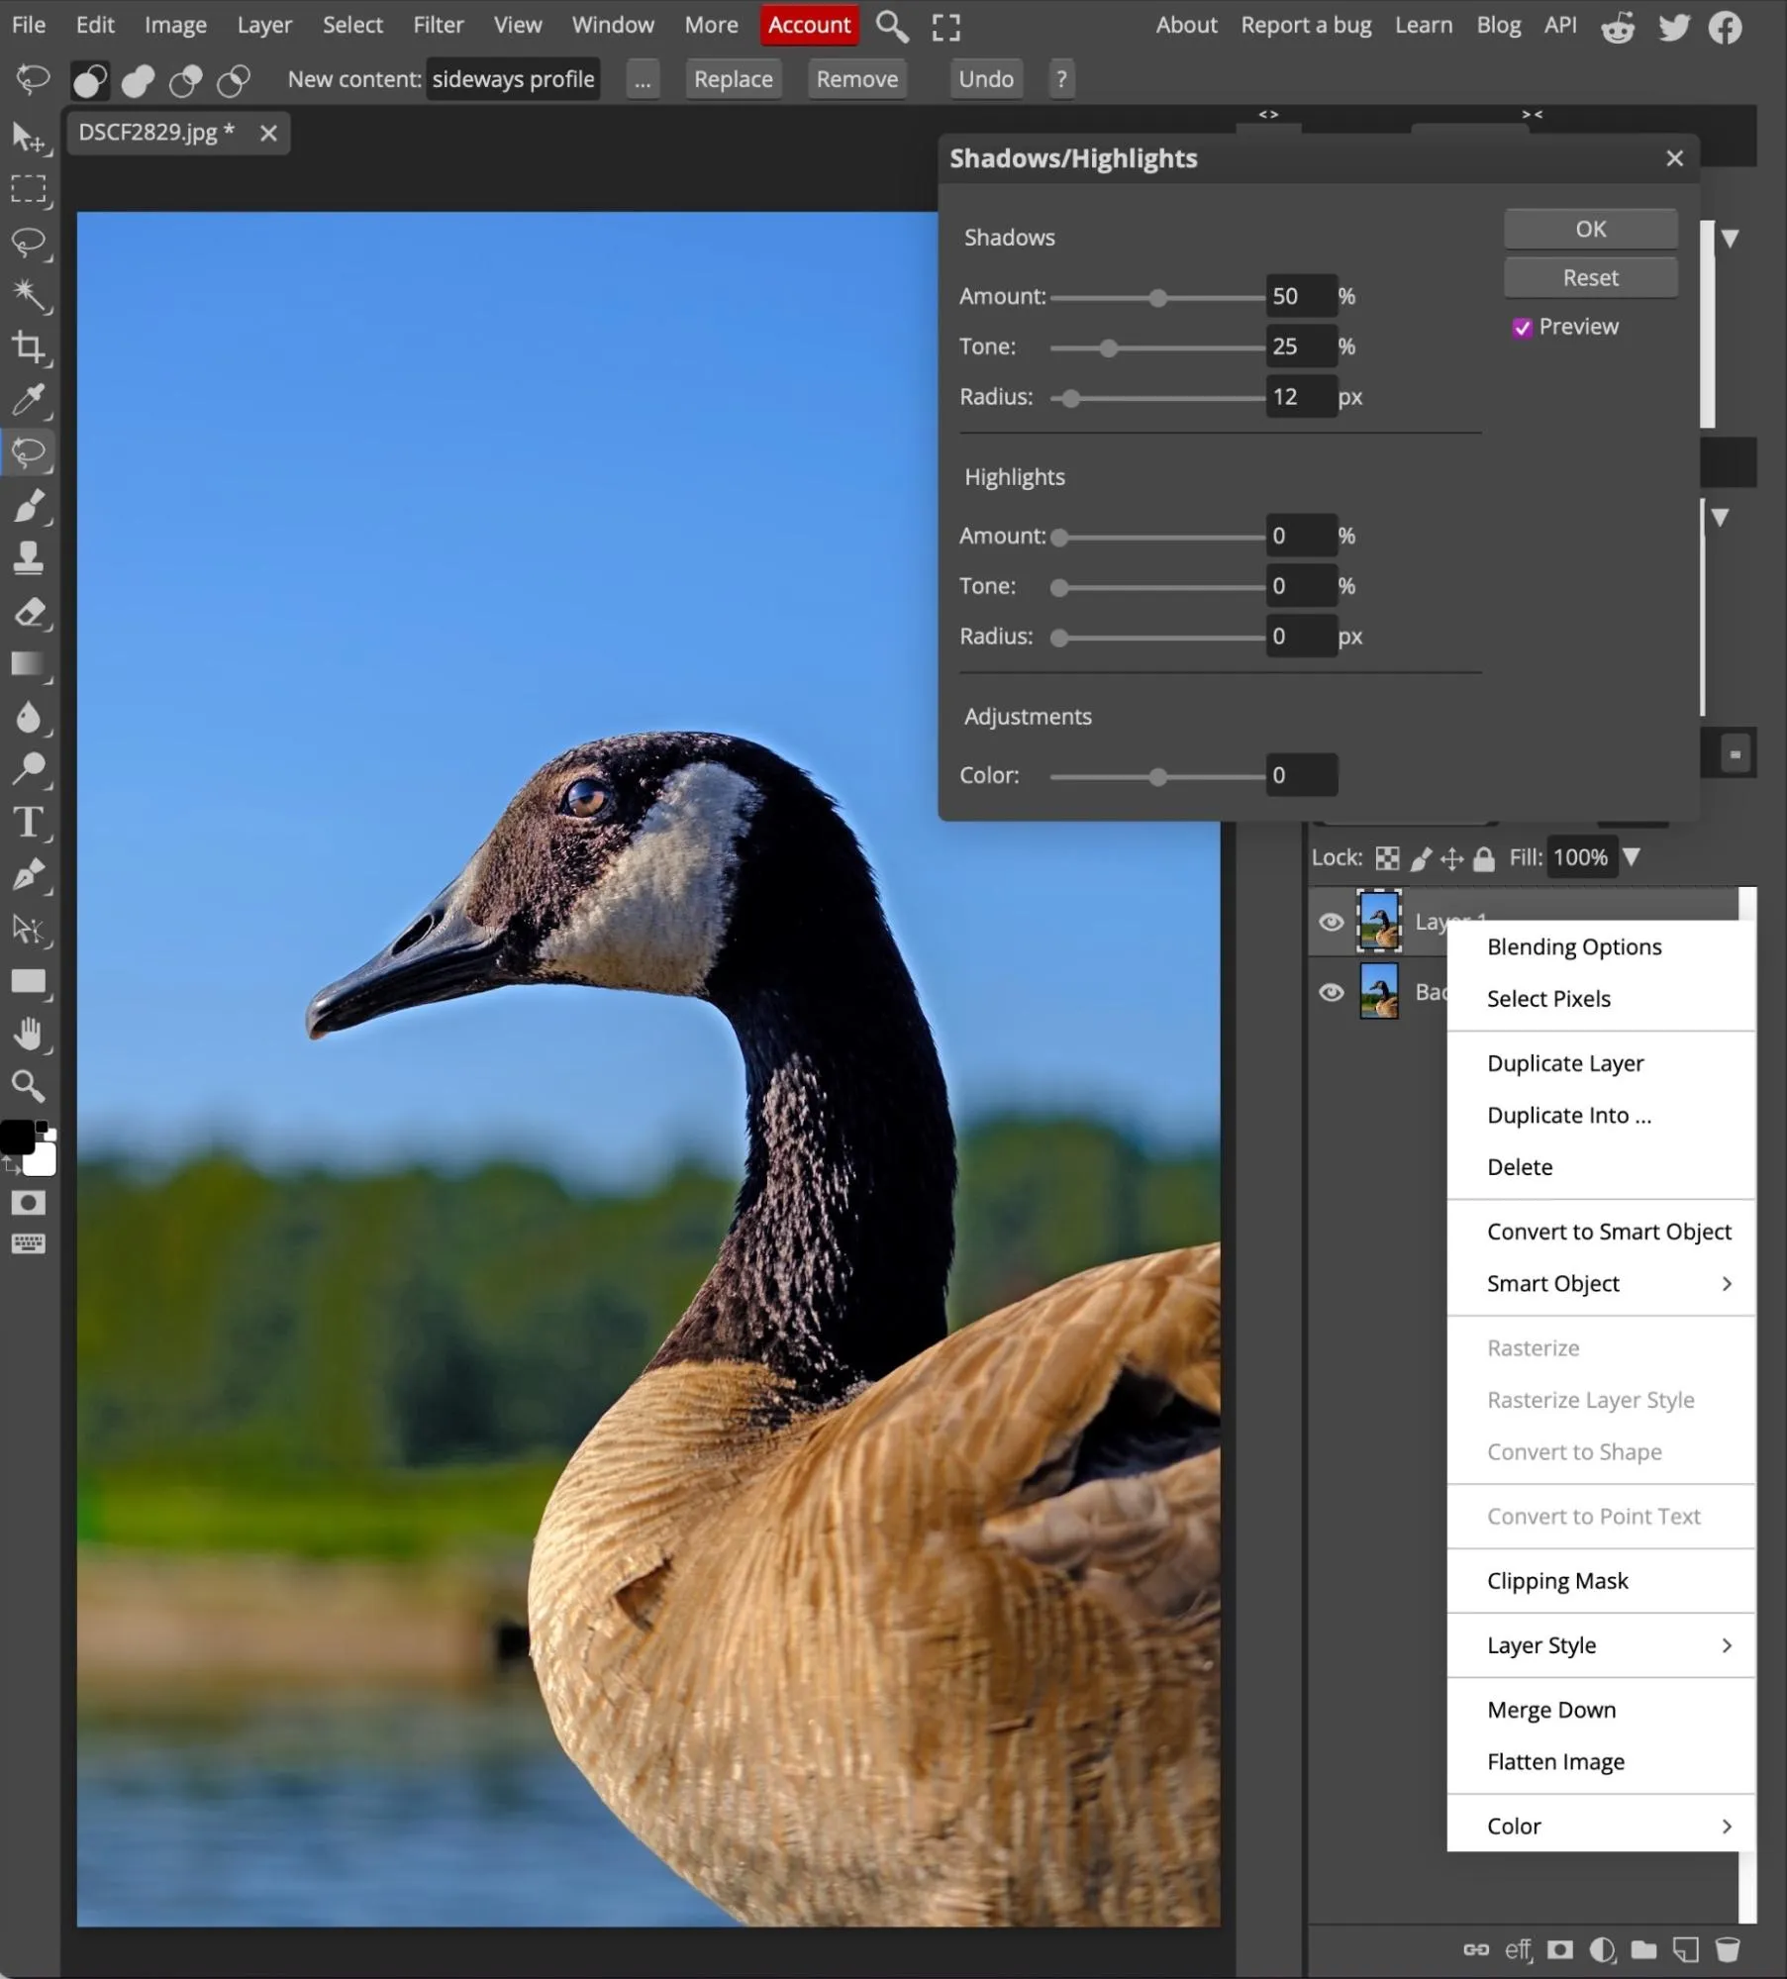Click the sideways profile text field
The image size is (1787, 1979).
pos(513,79)
